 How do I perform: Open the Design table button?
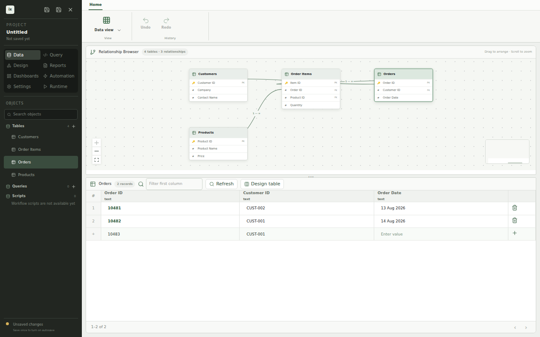262,184
